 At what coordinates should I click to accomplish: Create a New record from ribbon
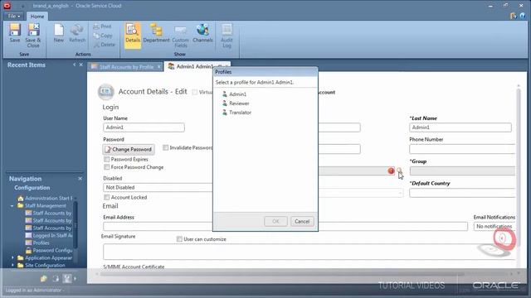pyautogui.click(x=59, y=33)
